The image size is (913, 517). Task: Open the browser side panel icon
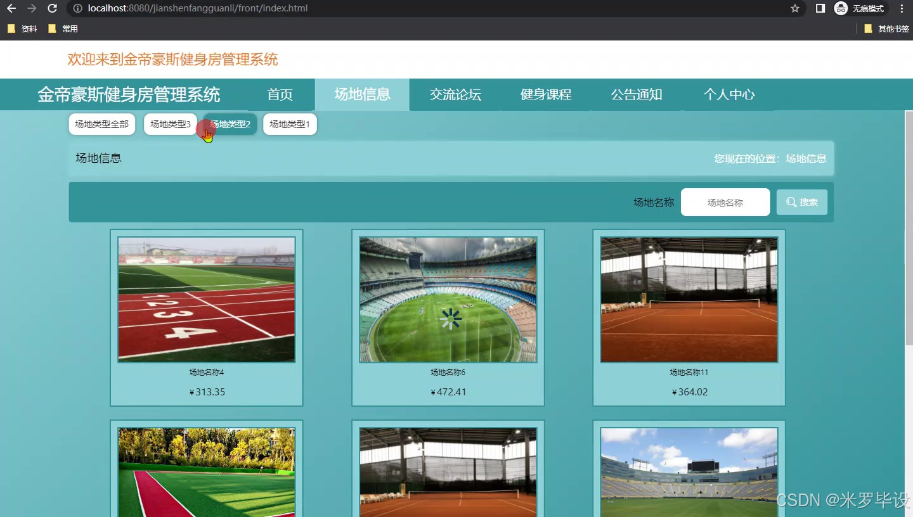click(820, 9)
